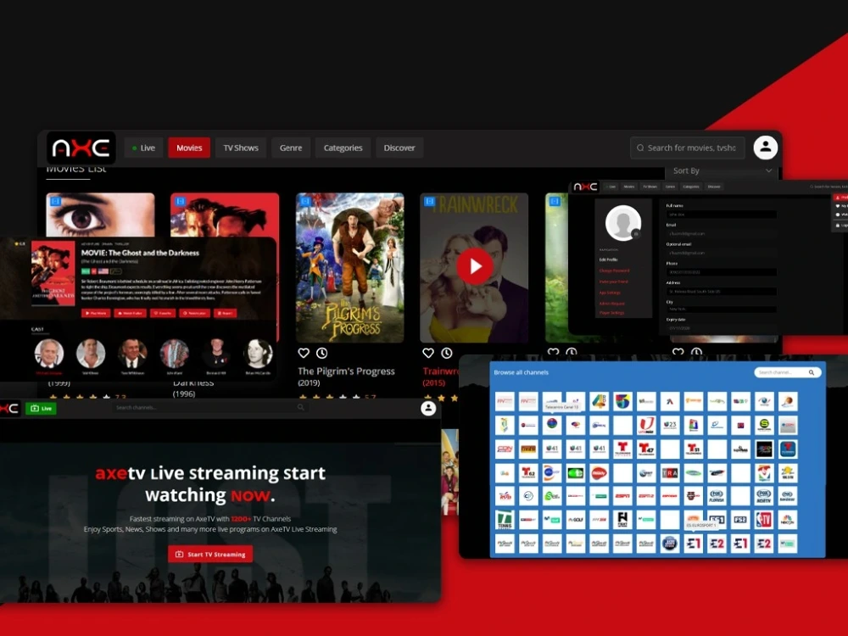Favorite The Pilgrim's Progress with heart icon
Screen dimensions: 848x636
click(x=304, y=353)
